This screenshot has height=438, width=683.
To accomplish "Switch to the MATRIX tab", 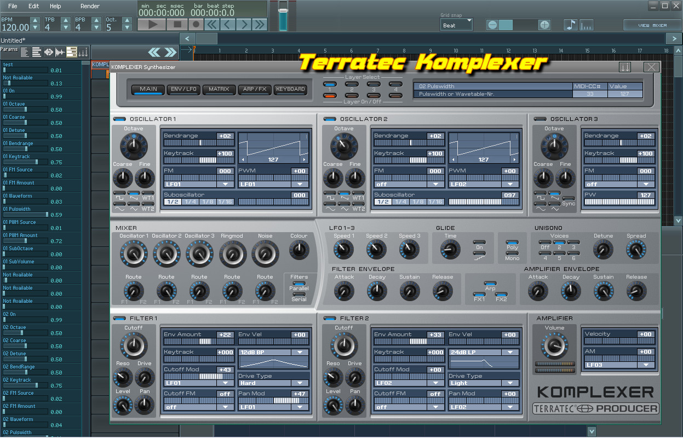I will point(219,89).
